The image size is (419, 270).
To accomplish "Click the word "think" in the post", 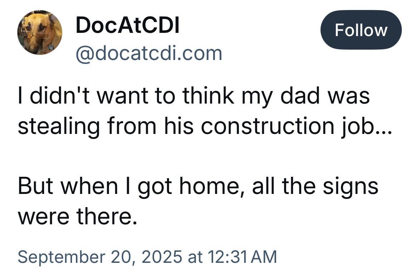I will point(208,96).
